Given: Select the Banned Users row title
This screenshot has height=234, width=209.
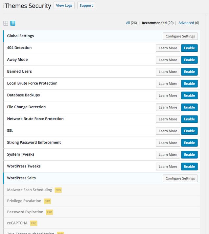Looking at the screenshot, I should (x=19, y=71).
